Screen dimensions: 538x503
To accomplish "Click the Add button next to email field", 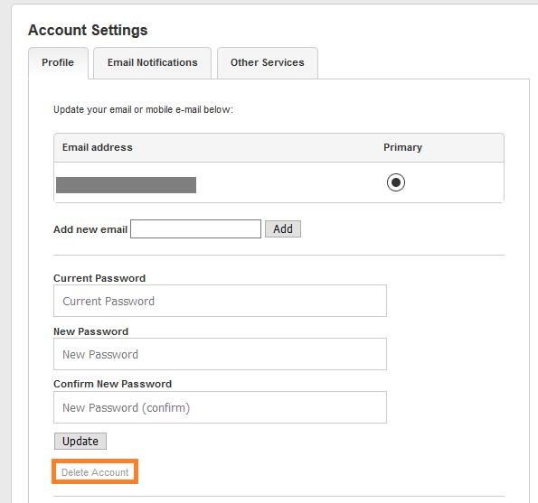I will pyautogui.click(x=283, y=228).
